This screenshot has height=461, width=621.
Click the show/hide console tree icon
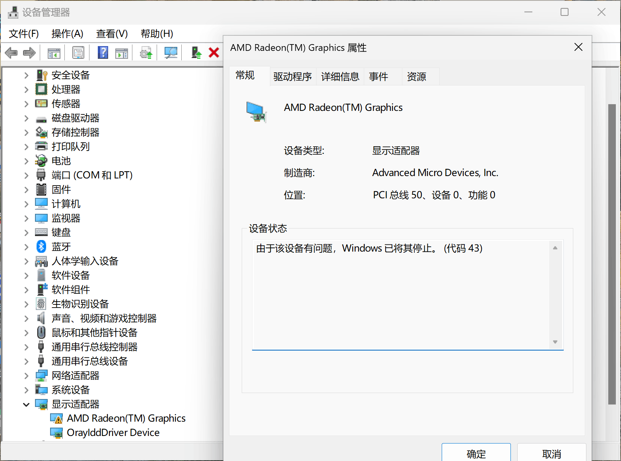click(x=54, y=52)
